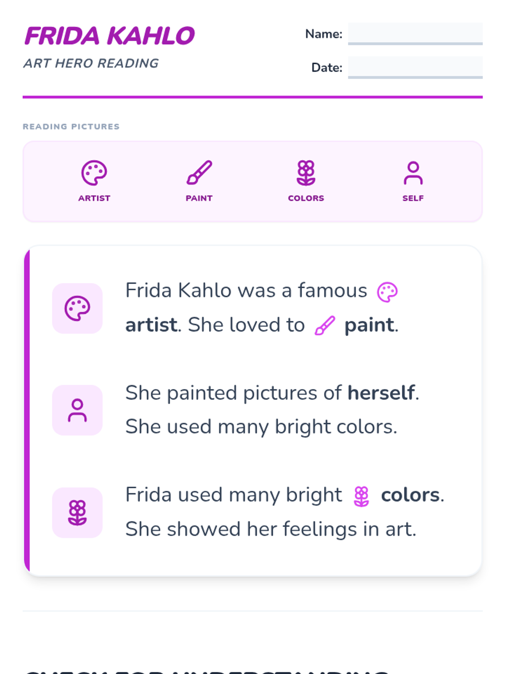
Task: Click the 'READING PICTURES' section label
Action: 71,126
